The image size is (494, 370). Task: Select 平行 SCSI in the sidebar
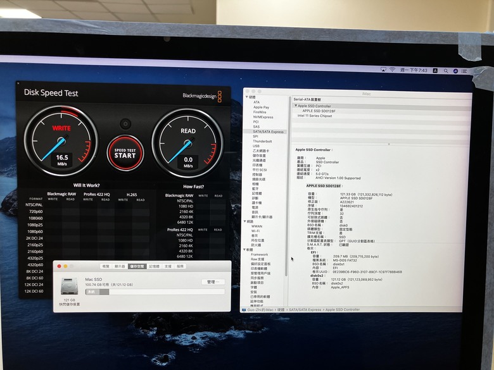(259, 170)
